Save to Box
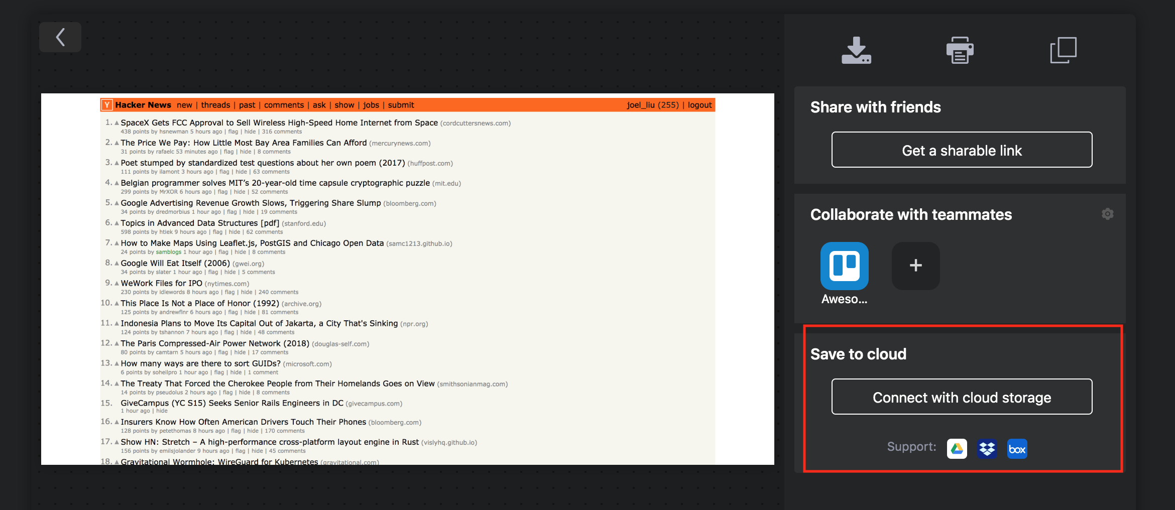Image resolution: width=1175 pixels, height=510 pixels. coord(1017,448)
